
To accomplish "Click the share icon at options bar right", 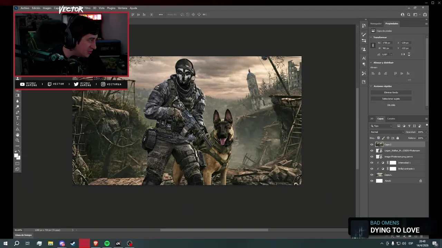I will click(425, 14).
